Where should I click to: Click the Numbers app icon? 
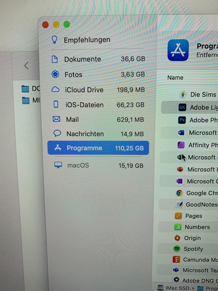coord(178,227)
